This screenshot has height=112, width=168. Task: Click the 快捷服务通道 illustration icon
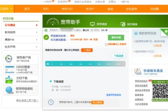tap(138, 71)
